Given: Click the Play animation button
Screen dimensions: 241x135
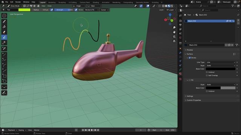Looking at the screenshot, I should coord(92,130).
